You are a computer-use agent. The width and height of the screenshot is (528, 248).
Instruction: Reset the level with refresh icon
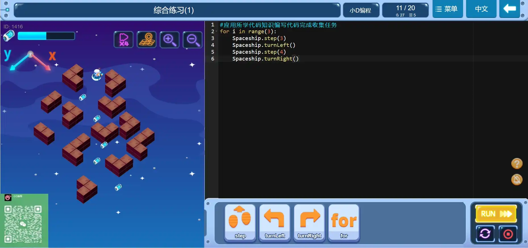coord(485,234)
